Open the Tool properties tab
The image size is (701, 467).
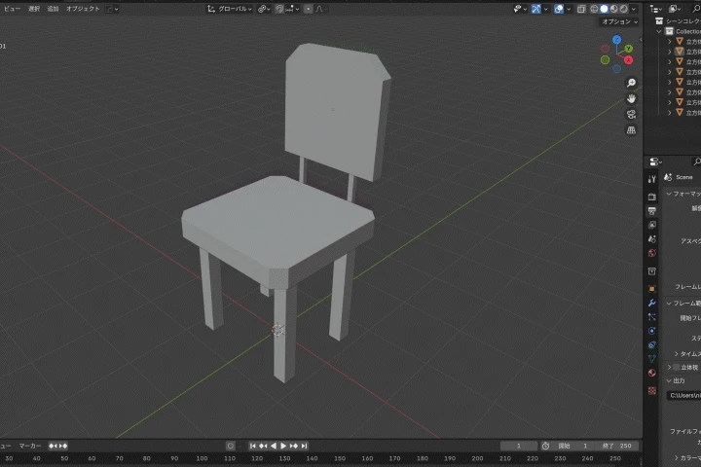(x=651, y=179)
